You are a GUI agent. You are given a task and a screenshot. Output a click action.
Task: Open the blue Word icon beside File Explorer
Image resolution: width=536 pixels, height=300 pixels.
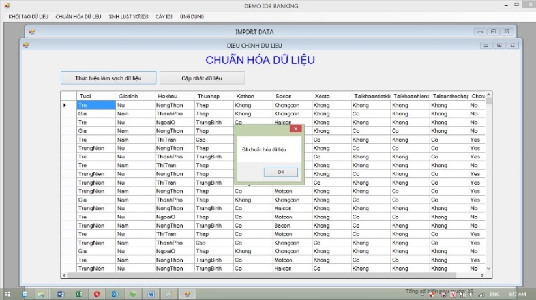point(61,294)
